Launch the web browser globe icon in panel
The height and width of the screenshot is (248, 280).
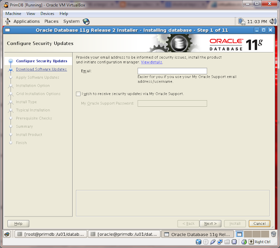[86, 21]
